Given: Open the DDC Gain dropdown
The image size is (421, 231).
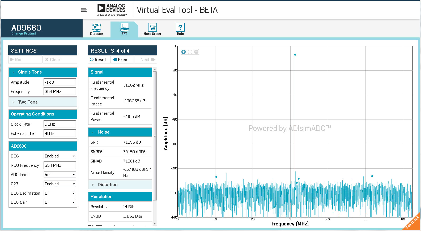Looking at the screenshot, I should [x=60, y=202].
